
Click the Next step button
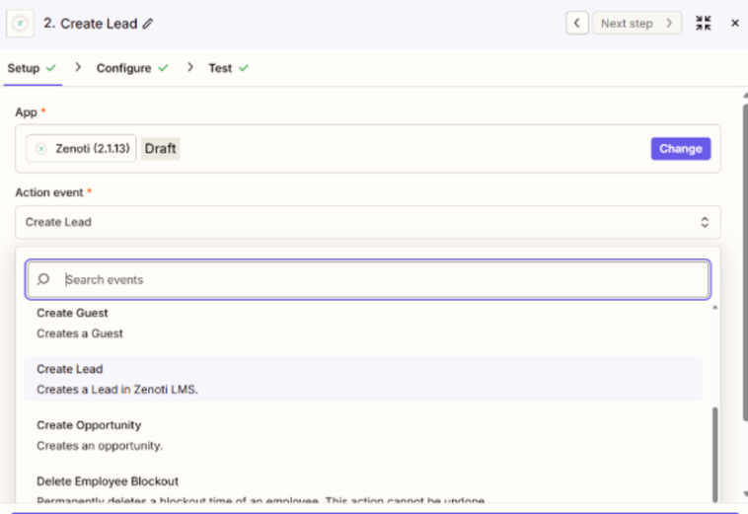coord(636,23)
